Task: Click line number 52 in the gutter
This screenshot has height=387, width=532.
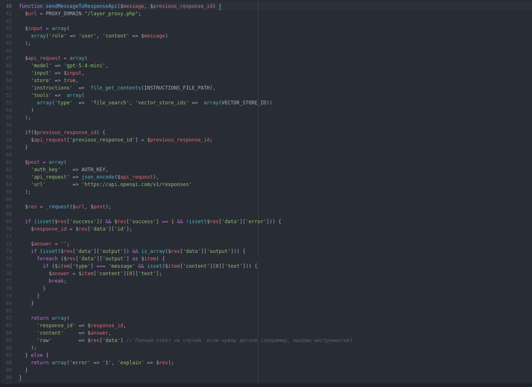Action: [x=9, y=95]
